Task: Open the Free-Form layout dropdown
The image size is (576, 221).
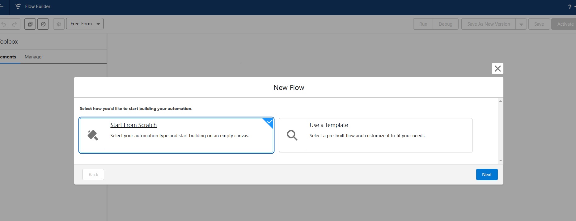Action: tap(85, 24)
